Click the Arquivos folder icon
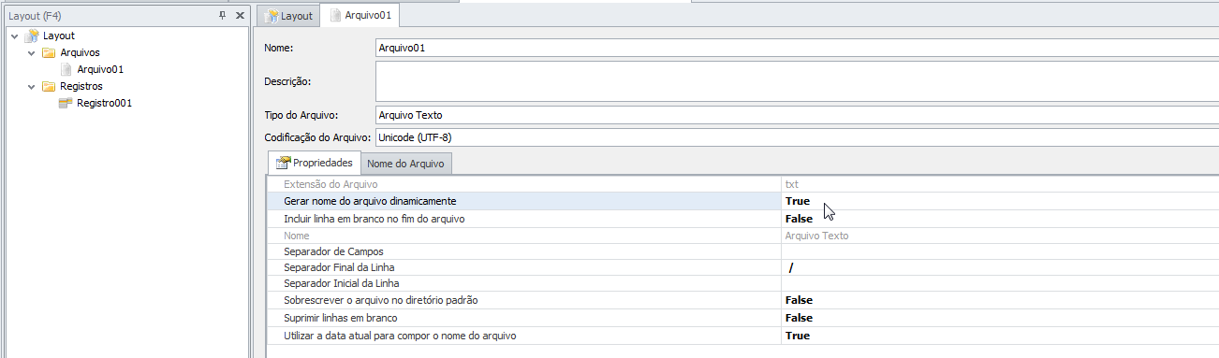Viewport: 1219px width, 358px height. pos(49,52)
